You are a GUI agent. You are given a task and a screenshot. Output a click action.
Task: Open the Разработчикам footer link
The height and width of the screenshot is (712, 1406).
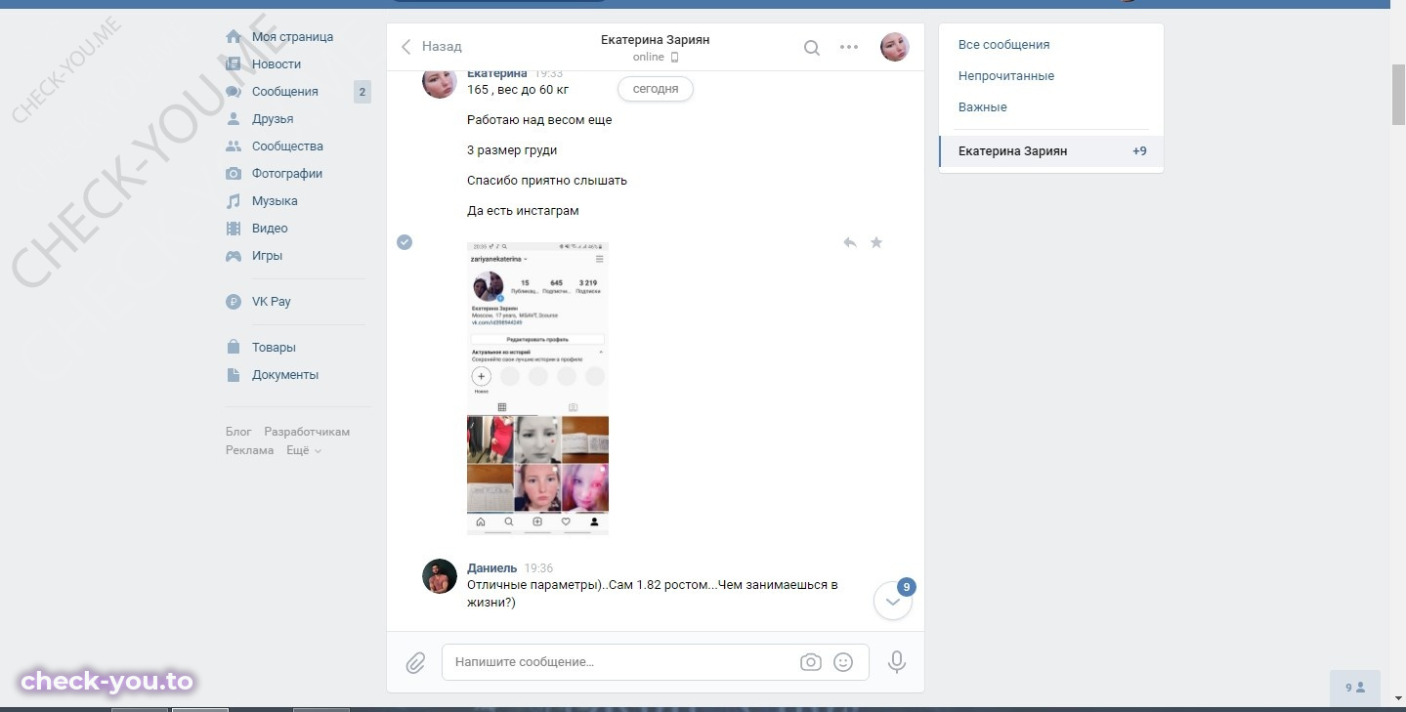(307, 432)
